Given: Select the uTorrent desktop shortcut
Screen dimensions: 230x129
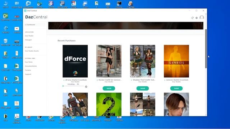Looking at the screenshot, I should 51,119.
